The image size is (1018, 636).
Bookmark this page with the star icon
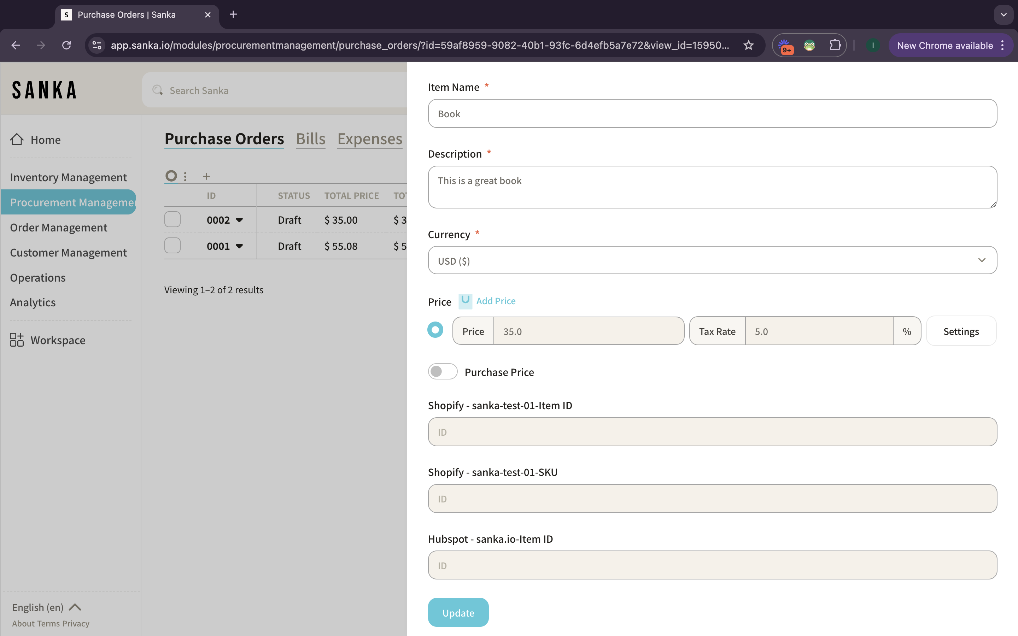coord(748,46)
